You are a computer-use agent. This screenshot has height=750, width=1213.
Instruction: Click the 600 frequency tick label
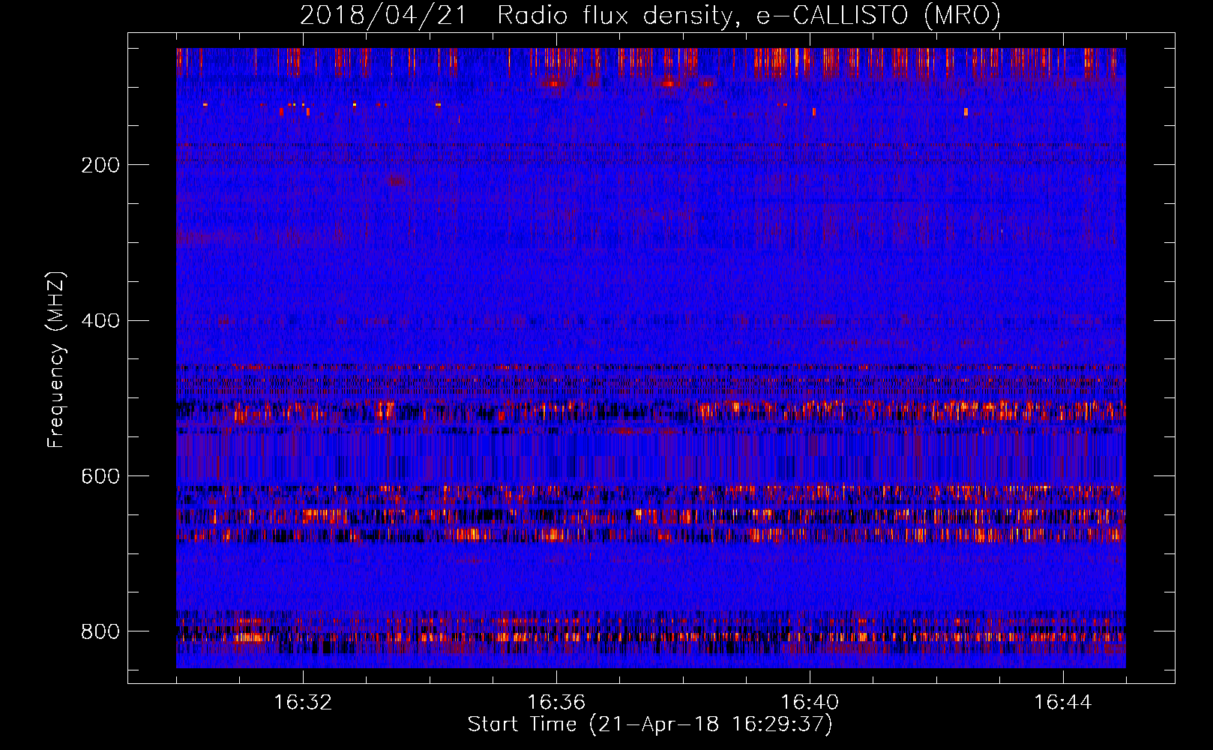100,477
